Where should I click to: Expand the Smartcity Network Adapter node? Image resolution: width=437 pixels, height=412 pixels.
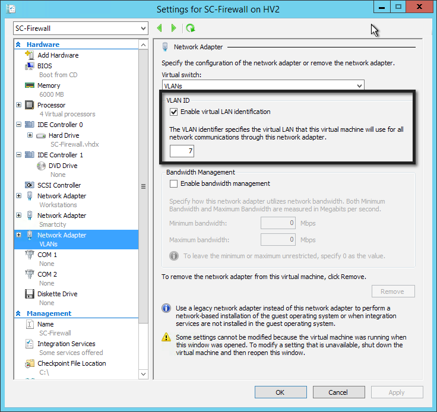[18, 215]
